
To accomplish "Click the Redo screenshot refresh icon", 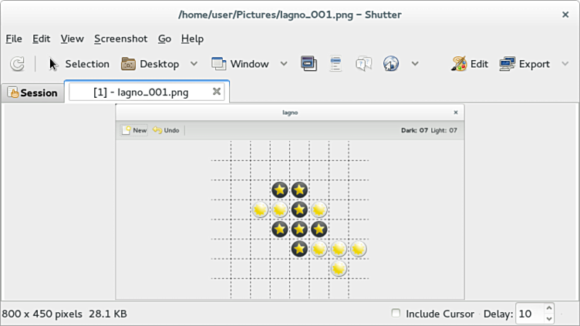I will click(17, 64).
